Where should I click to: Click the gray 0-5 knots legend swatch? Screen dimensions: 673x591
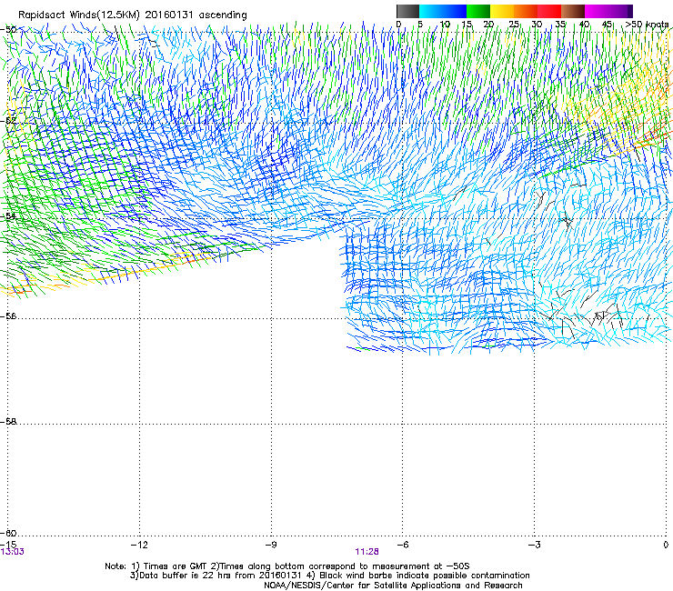pyautogui.click(x=407, y=11)
